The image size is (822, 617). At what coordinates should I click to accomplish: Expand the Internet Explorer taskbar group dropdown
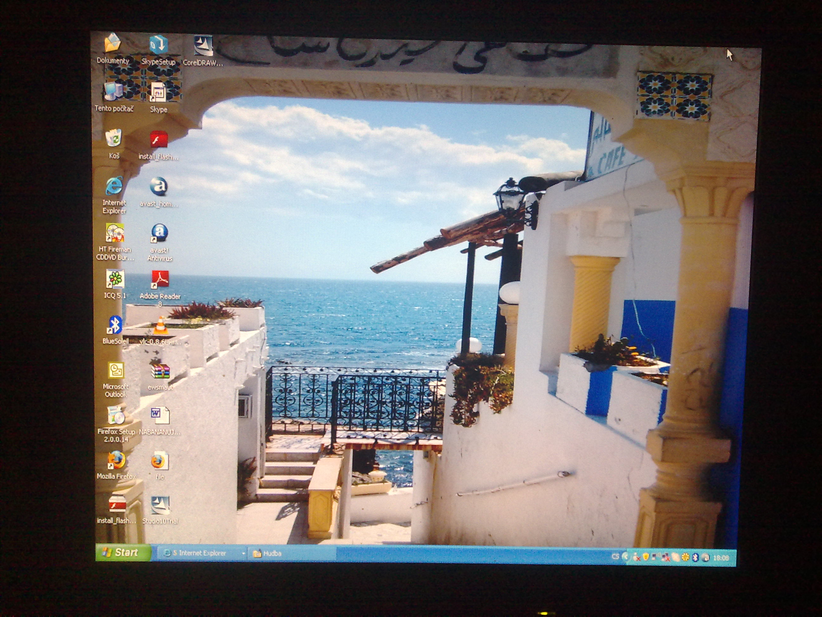[244, 554]
